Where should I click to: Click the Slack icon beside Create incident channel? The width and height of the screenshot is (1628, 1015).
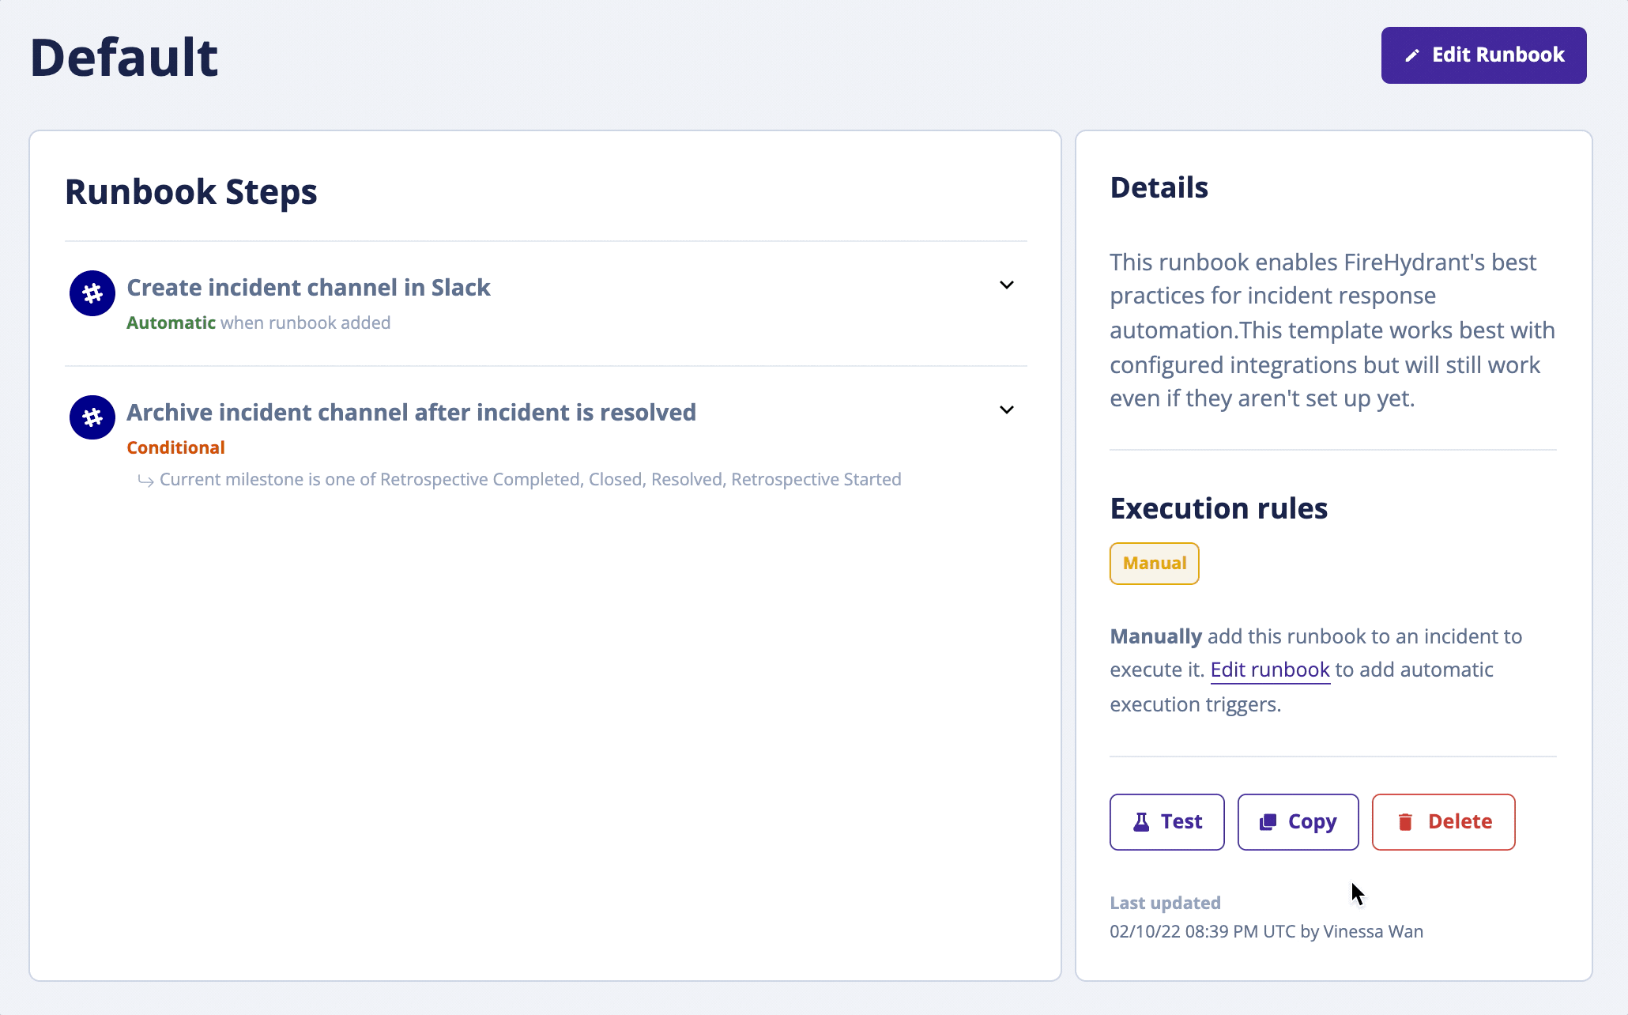click(x=92, y=293)
